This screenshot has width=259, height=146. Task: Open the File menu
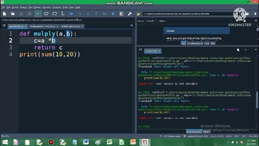[x=3, y=7]
